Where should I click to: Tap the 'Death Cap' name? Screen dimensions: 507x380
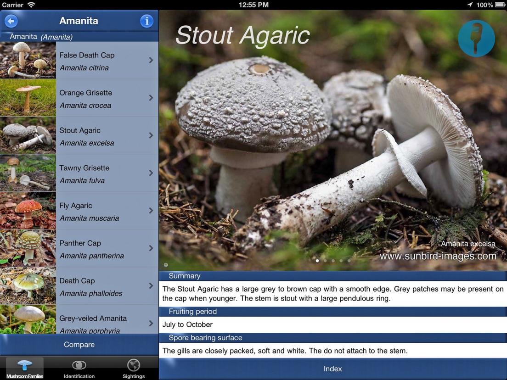(77, 281)
